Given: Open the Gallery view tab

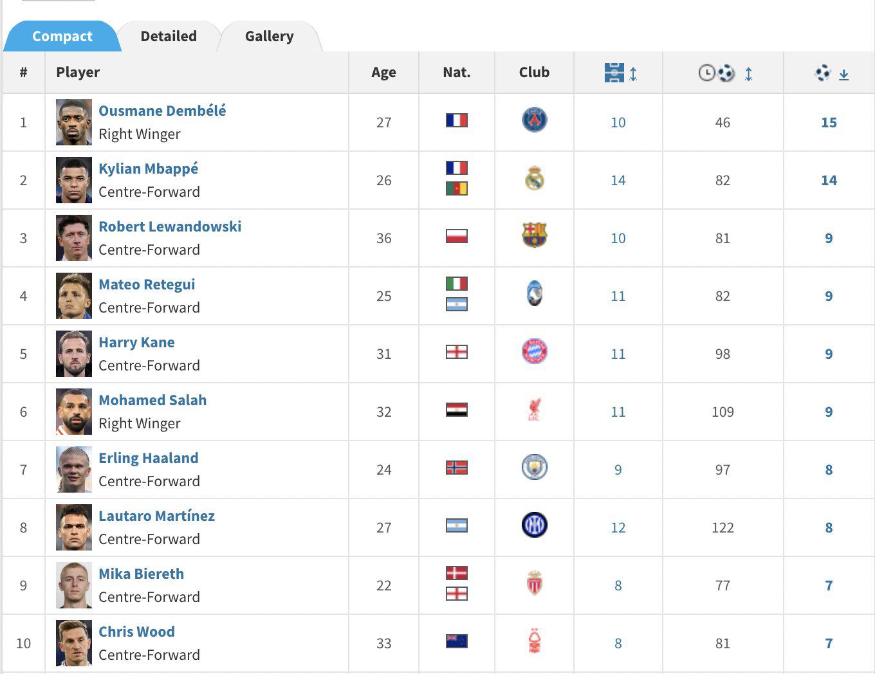Looking at the screenshot, I should (x=268, y=36).
